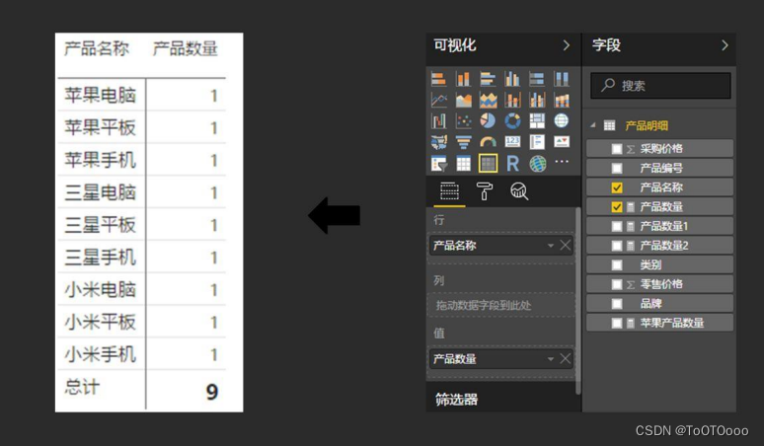
Task: Select the line and stacked column chart
Action: (512, 101)
